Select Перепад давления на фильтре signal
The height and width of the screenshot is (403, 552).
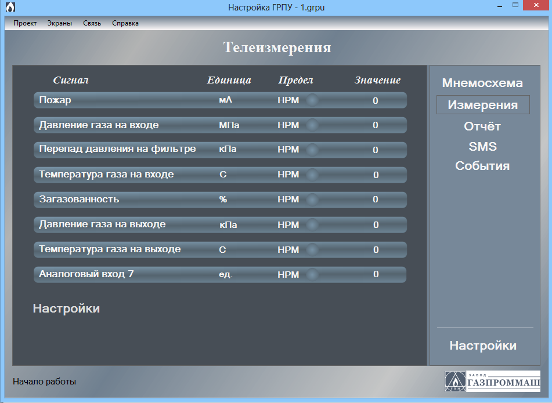point(221,150)
